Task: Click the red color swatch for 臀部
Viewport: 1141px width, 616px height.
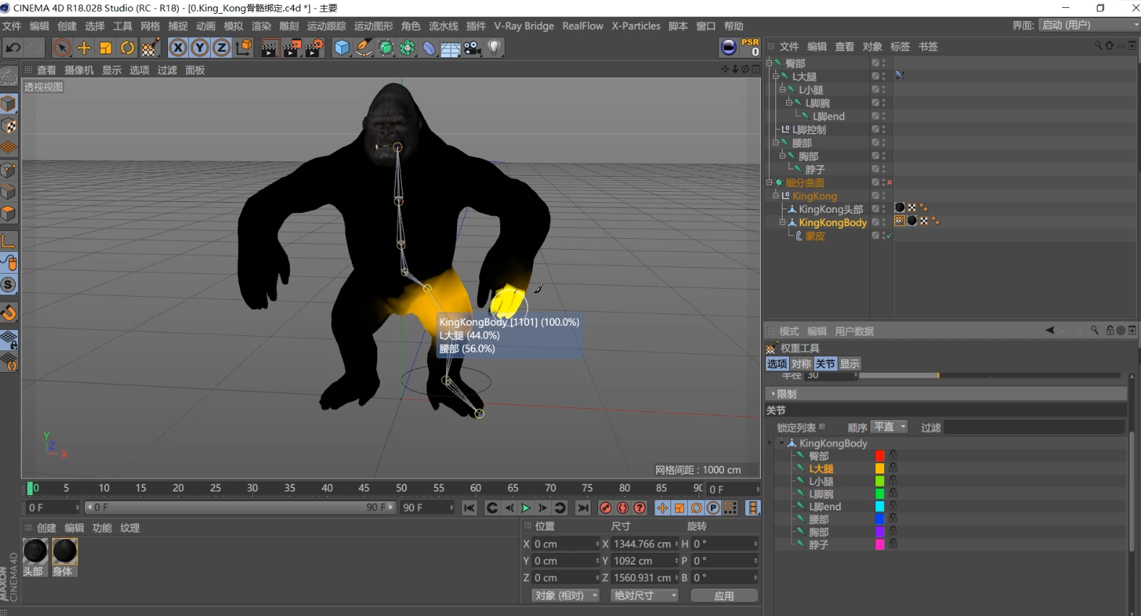Action: click(880, 456)
